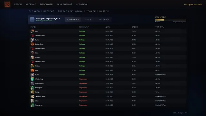
Task: Click the account avatar beside История игр аккаунта
Action: (x=32, y=19)
